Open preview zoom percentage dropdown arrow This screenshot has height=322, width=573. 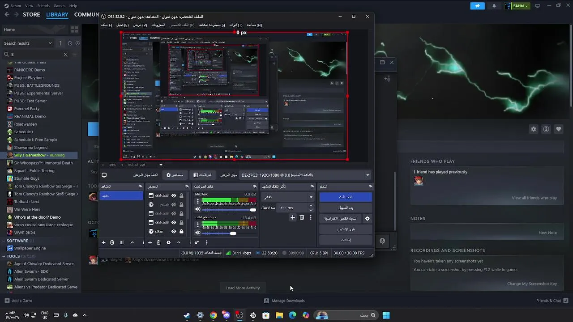click(x=161, y=165)
